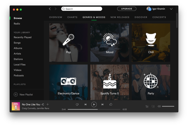
Task: Open the user menu chevron
Action: click(x=171, y=9)
